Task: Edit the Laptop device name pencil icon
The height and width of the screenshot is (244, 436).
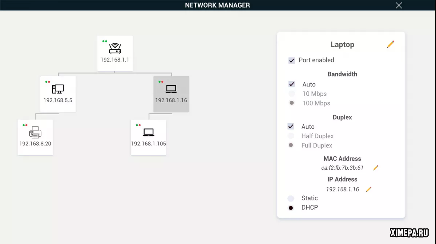Action: (391, 45)
